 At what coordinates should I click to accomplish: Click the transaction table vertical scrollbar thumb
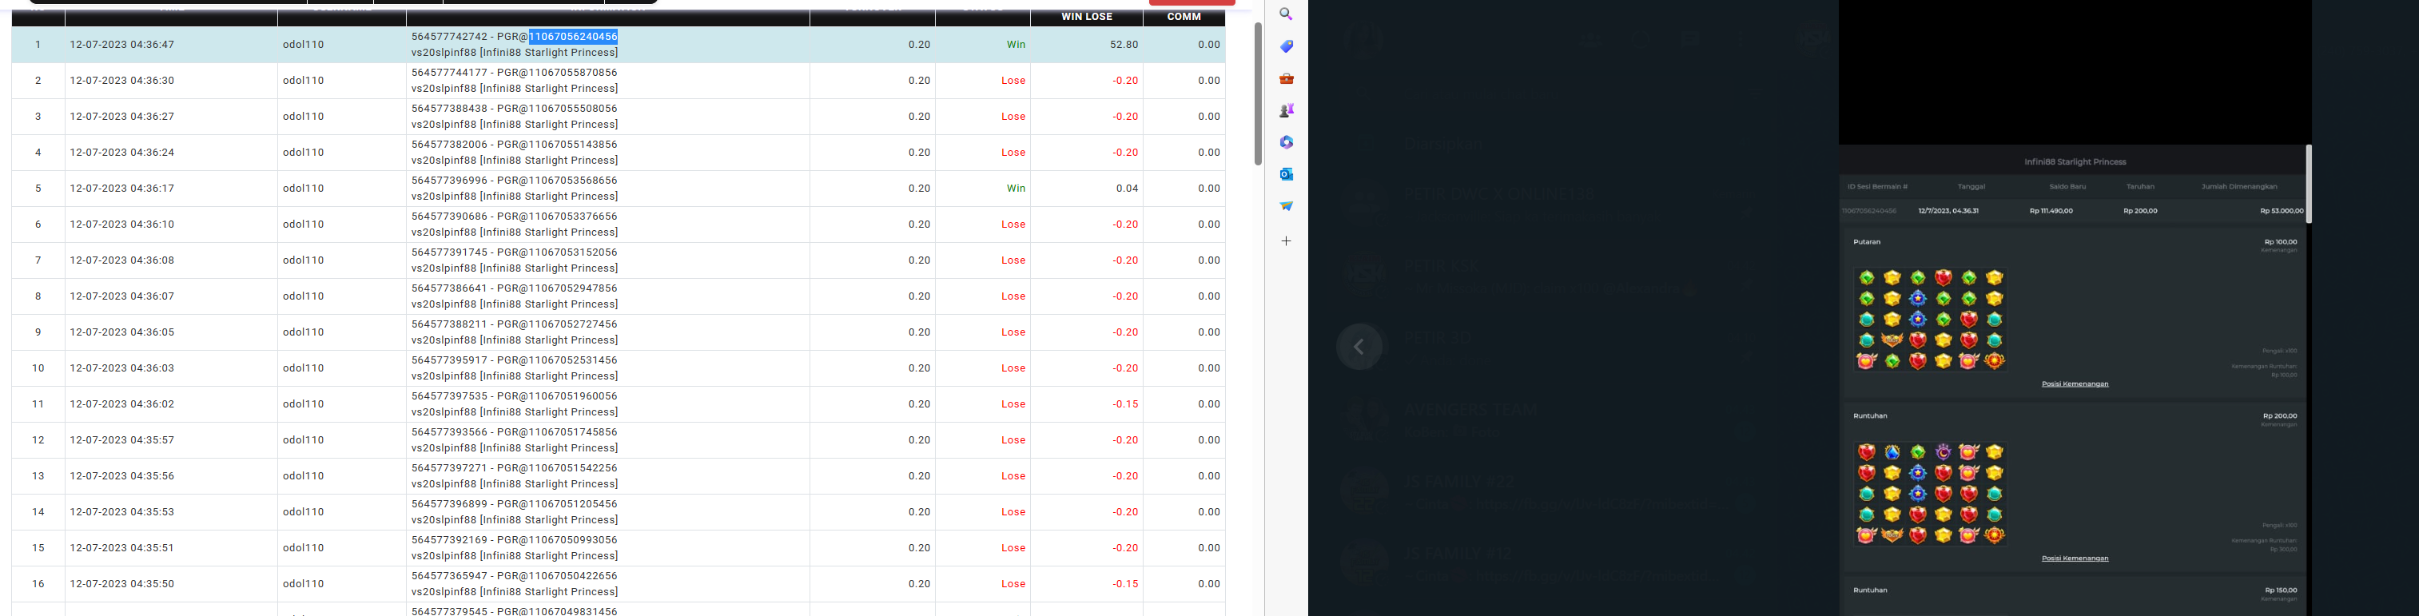coord(1259,94)
